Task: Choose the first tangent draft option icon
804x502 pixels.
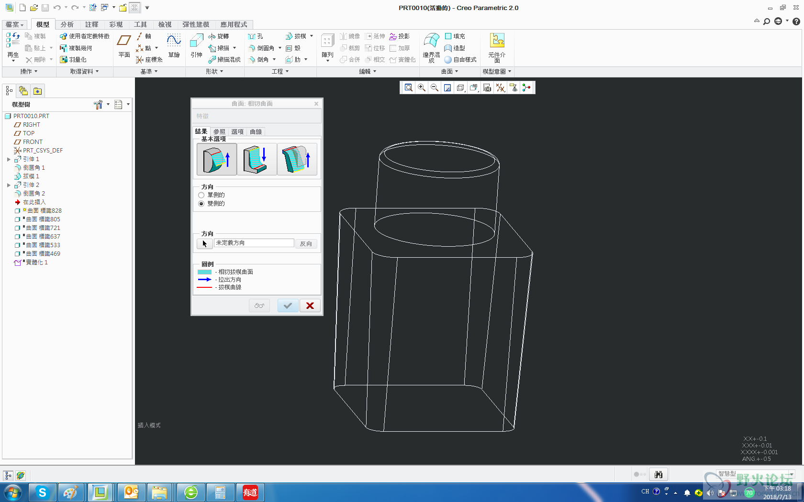Action: [217, 159]
